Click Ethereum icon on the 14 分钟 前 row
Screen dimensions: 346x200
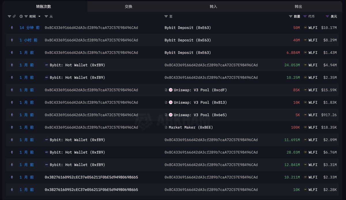(12, 28)
